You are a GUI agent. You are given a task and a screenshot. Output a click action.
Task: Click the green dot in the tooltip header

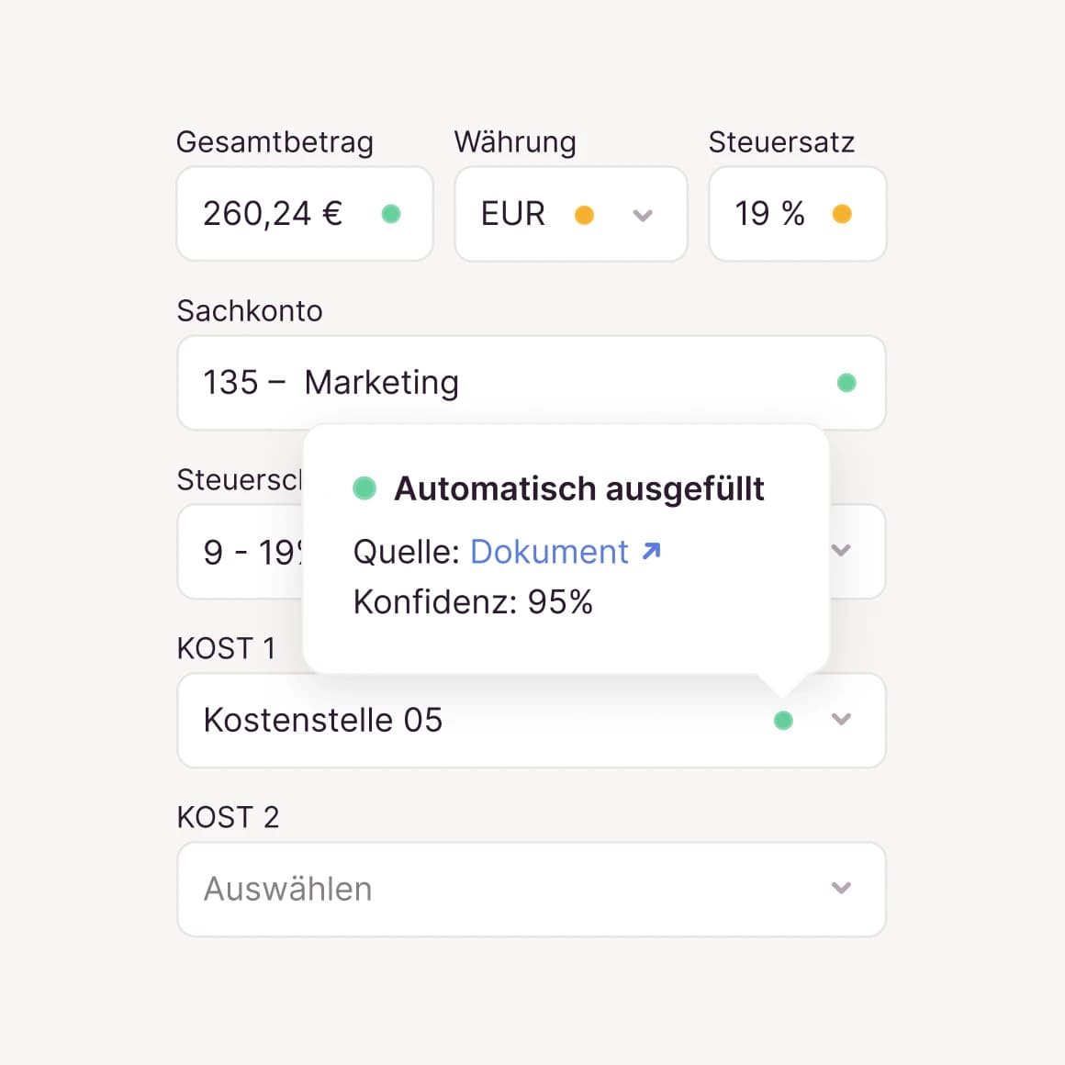[364, 488]
